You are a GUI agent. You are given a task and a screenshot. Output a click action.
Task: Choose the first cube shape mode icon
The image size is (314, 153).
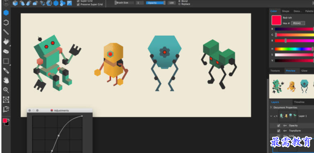[16, 3]
